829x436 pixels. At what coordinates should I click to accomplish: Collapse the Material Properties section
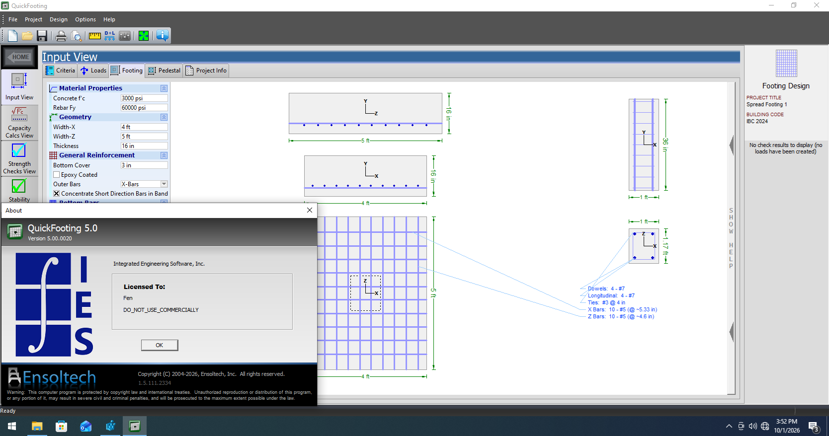(164, 88)
